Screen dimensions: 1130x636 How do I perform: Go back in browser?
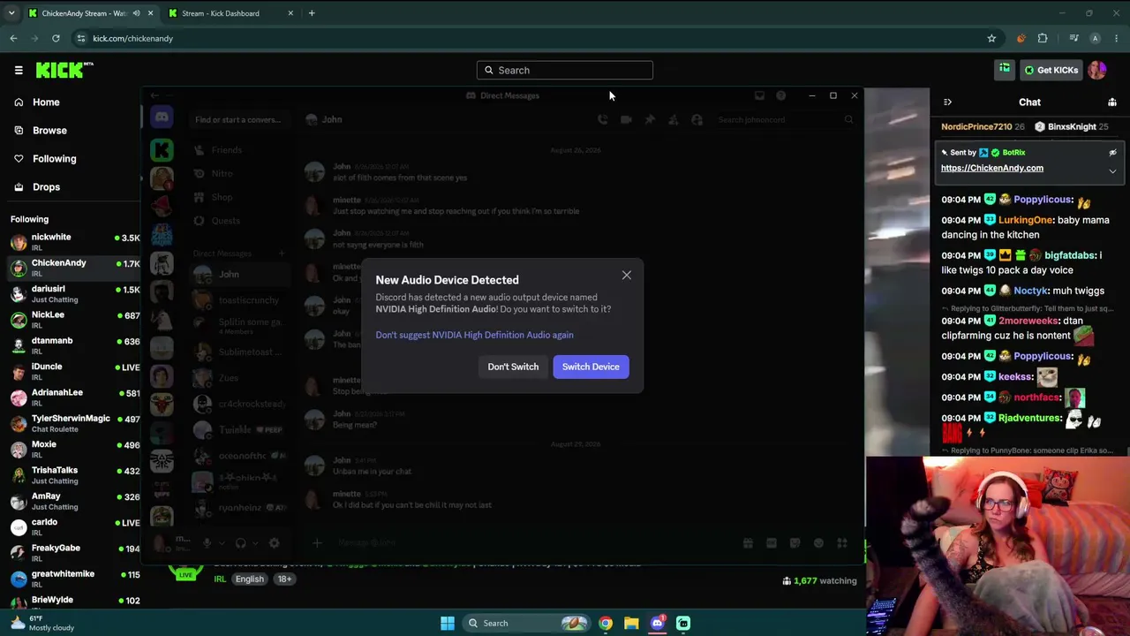pos(13,39)
